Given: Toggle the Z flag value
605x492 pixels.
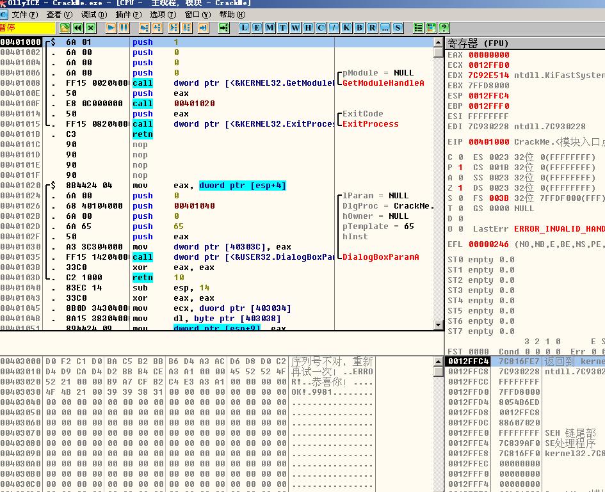Looking at the screenshot, I should tap(460, 187).
